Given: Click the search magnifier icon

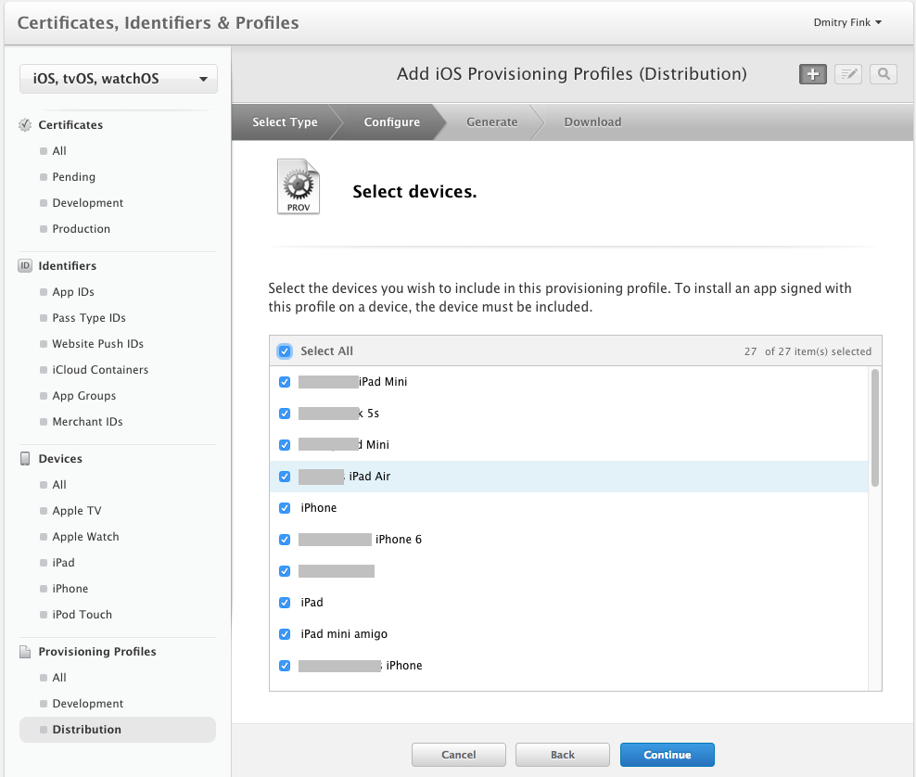Looking at the screenshot, I should coord(884,74).
